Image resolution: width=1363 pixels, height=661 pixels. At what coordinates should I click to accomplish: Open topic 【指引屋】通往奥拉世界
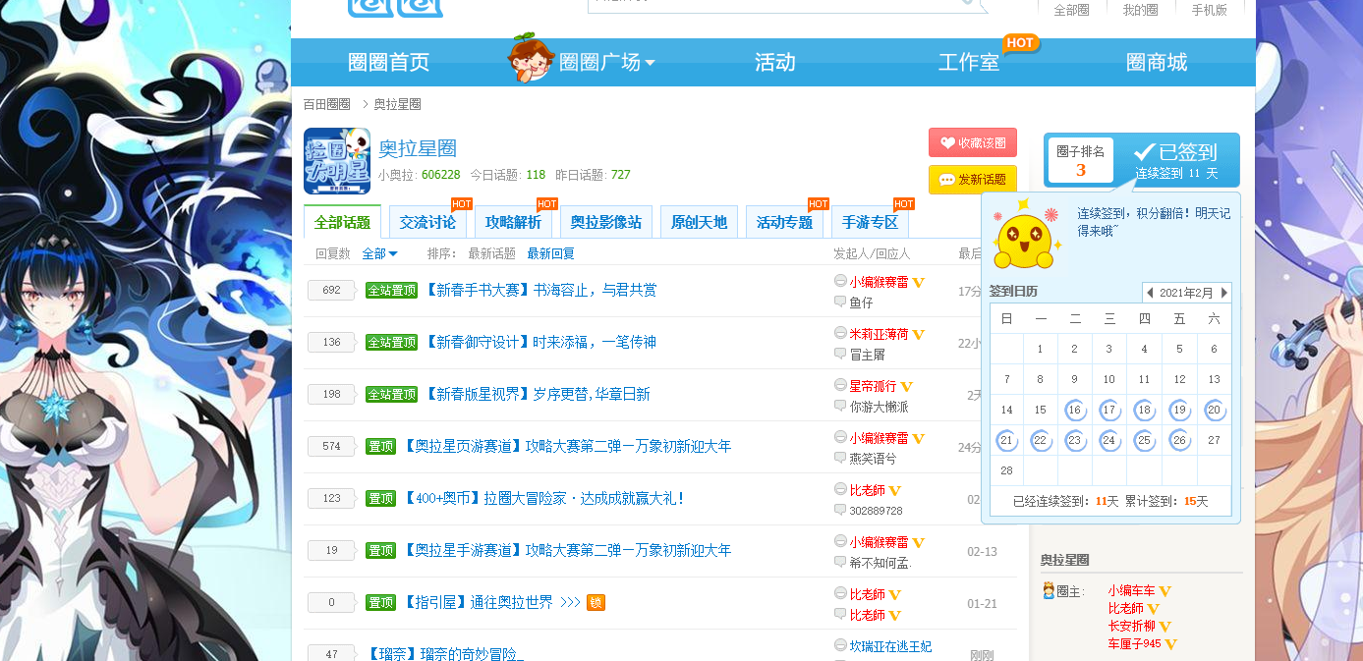[492, 603]
